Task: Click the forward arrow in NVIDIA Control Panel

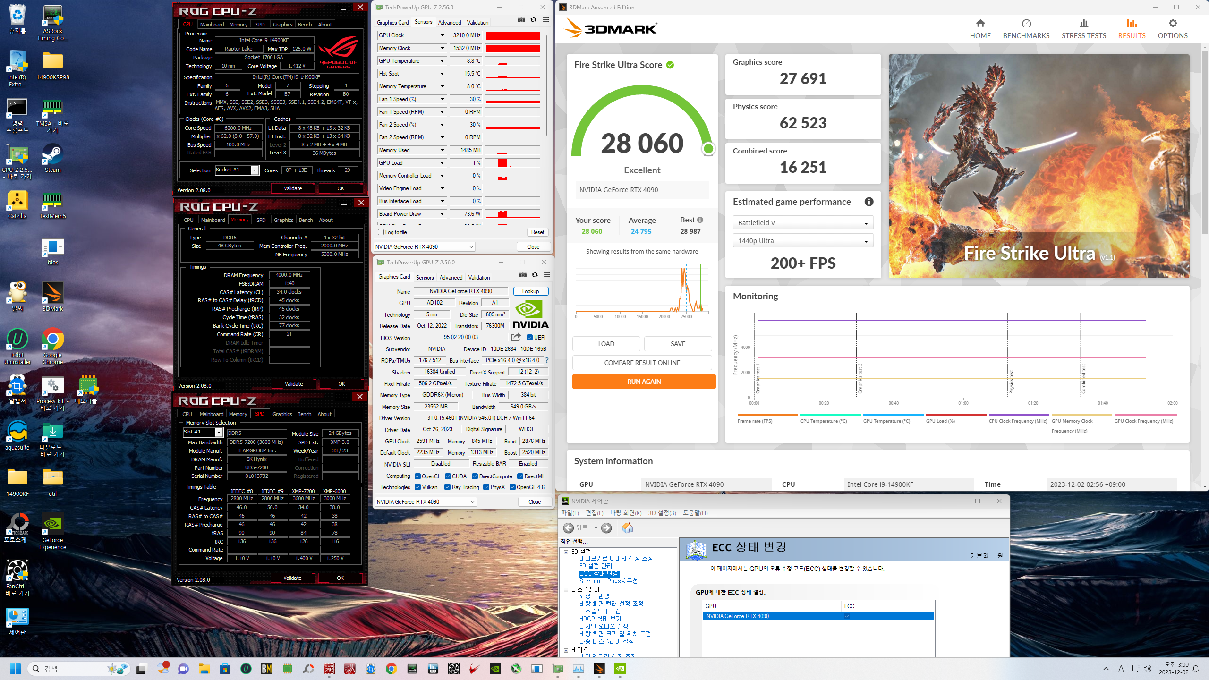Action: tap(606, 528)
